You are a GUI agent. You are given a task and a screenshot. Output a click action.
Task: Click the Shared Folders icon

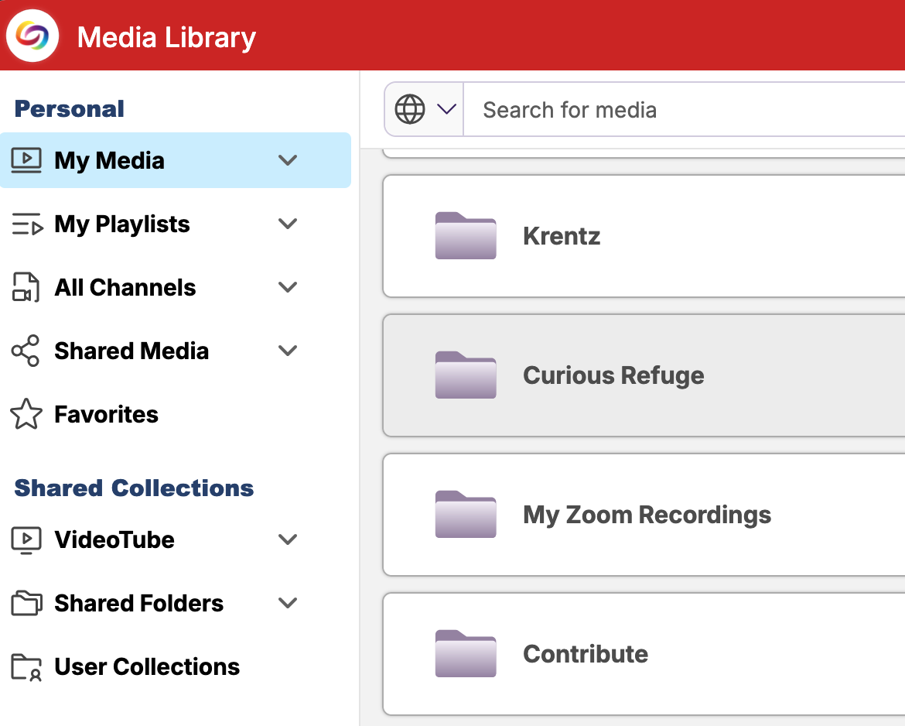[26, 603]
